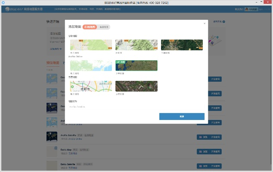273x172 pixels.
Task: Open the 百度地图 source link under Baidu Map
Action: pos(73,153)
